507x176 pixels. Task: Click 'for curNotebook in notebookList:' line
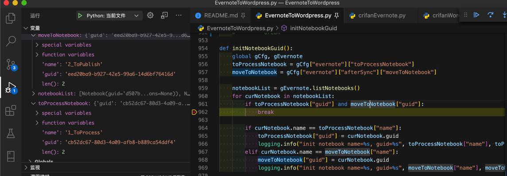click(x=283, y=96)
